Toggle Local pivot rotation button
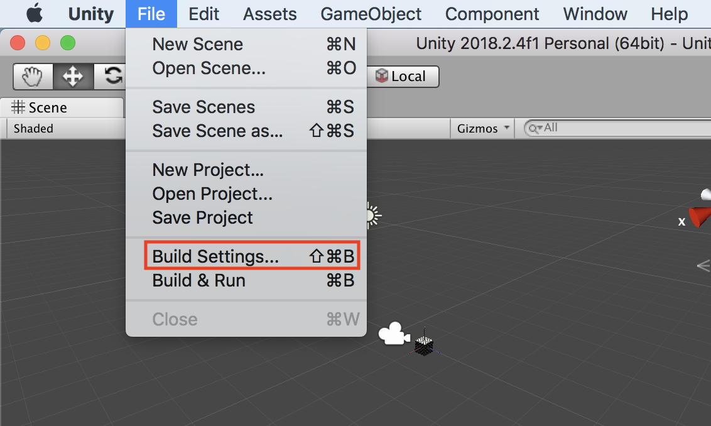The image size is (711, 426). coord(401,77)
